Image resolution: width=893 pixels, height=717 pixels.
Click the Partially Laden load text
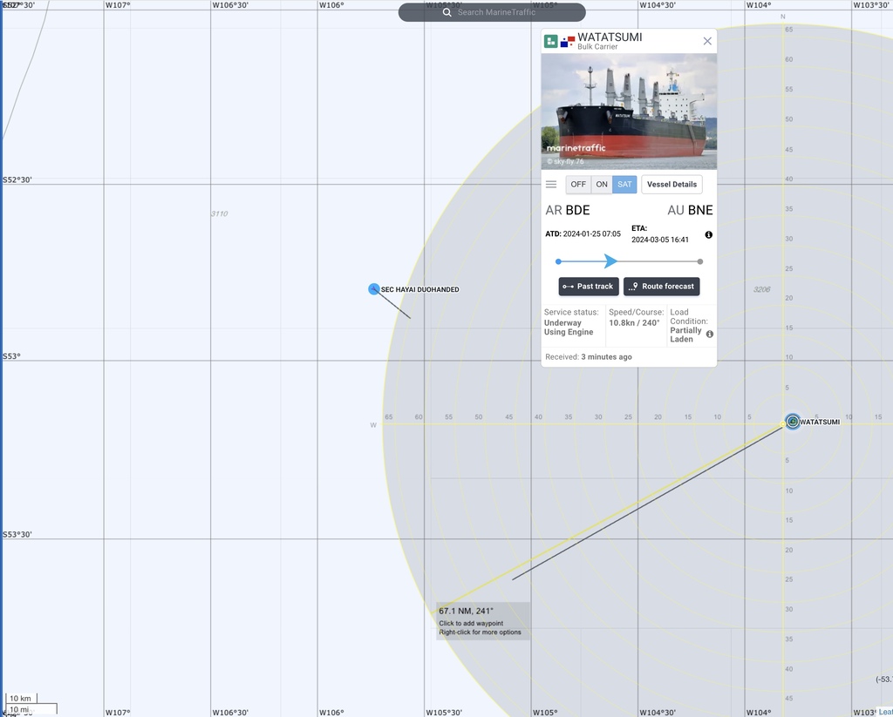pos(685,335)
